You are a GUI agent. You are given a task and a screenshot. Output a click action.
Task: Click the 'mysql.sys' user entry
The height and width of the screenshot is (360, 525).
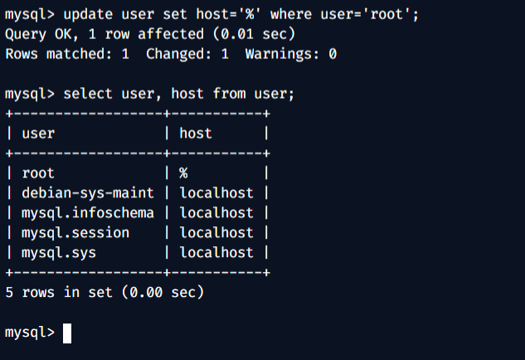(59, 252)
